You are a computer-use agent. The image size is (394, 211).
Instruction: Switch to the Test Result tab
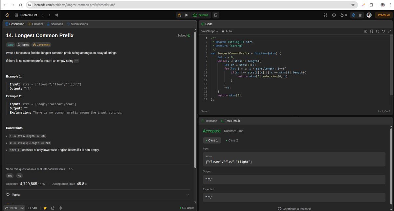(x=230, y=121)
